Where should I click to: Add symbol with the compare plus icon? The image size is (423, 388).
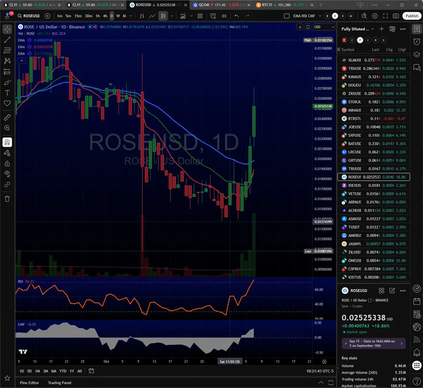pyautogui.click(x=48, y=16)
